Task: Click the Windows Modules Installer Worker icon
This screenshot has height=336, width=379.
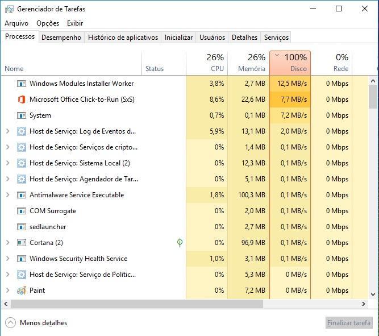Action: pyautogui.click(x=22, y=84)
